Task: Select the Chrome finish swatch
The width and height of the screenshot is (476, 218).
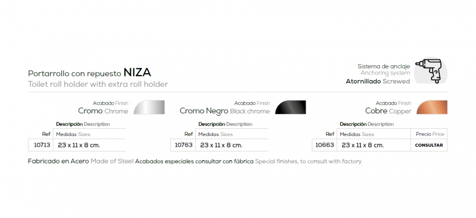Action: [149, 108]
